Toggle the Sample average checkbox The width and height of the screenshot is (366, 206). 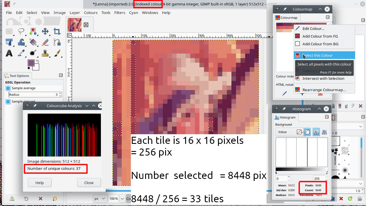[8, 88]
